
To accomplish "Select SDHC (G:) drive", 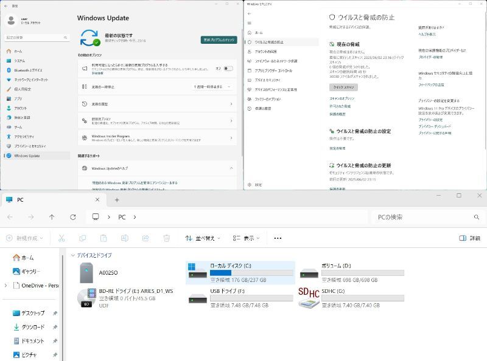I will (x=351, y=298).
